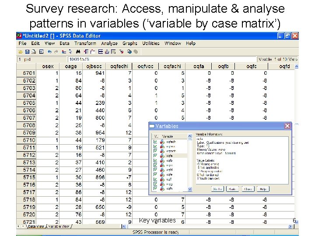Select row header 5710
Image resolution: width=315 pixels, height=236 pixels.
click(26, 140)
